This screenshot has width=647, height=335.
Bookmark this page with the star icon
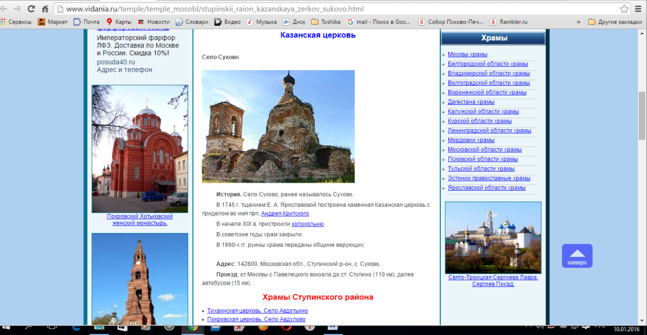(625, 9)
